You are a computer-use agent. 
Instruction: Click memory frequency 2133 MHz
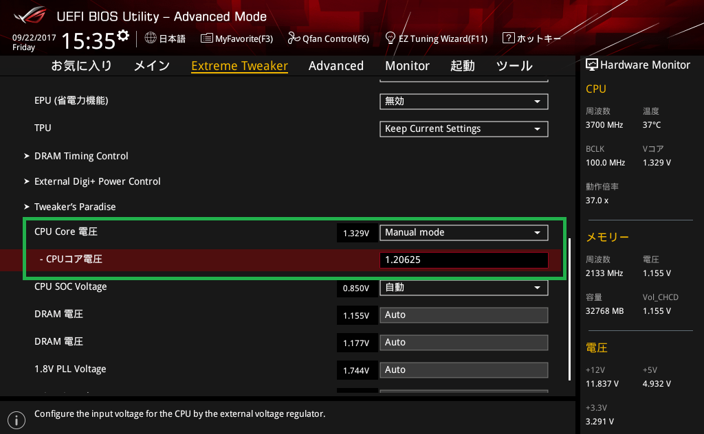[x=604, y=273]
